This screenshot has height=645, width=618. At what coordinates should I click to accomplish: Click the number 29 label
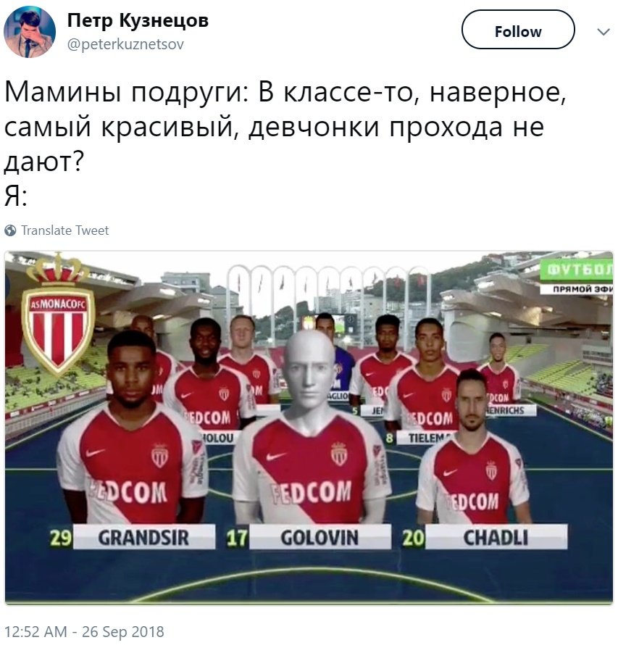(60, 538)
